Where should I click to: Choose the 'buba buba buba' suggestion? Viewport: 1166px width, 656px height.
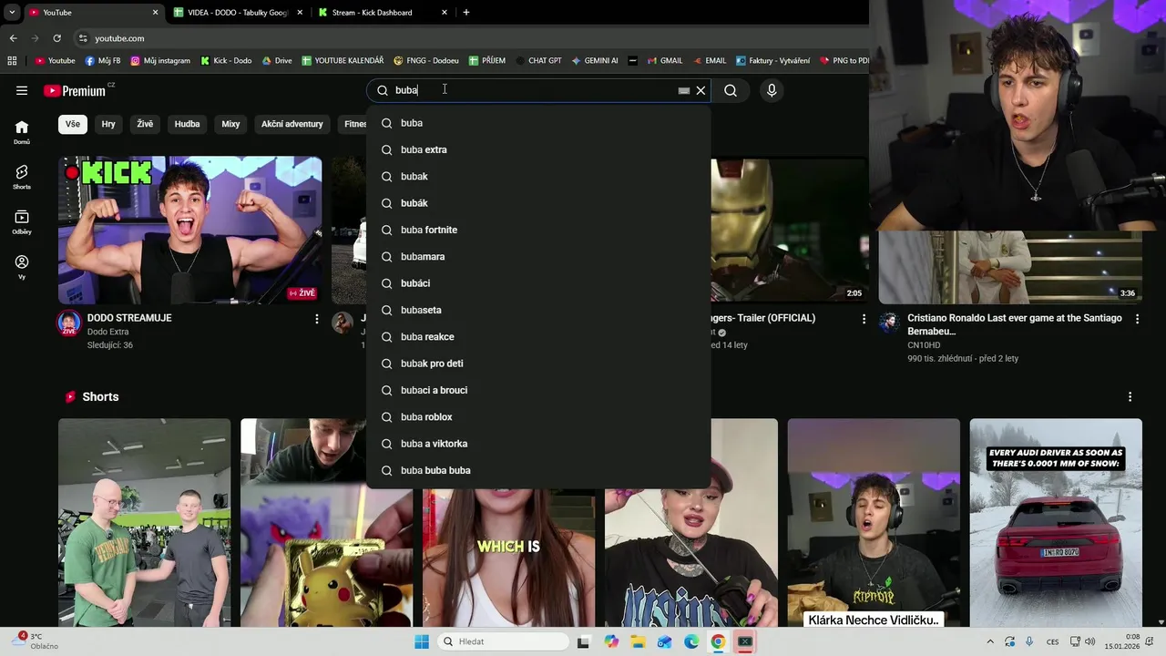[x=538, y=470]
